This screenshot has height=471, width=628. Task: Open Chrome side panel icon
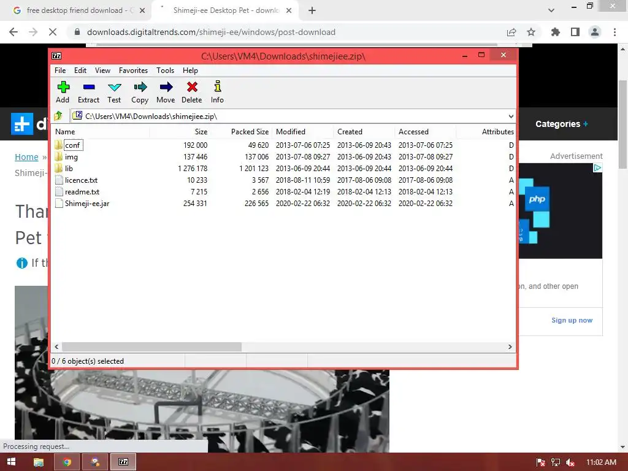pyautogui.click(x=575, y=32)
